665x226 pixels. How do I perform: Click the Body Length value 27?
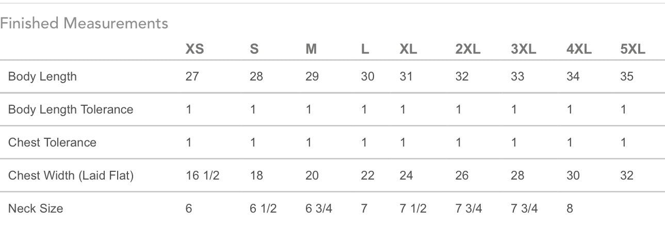tap(192, 76)
